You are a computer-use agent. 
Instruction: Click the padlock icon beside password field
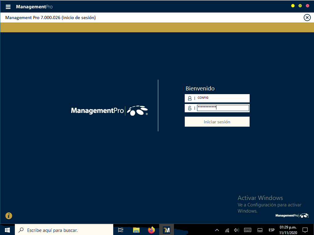[190, 108]
